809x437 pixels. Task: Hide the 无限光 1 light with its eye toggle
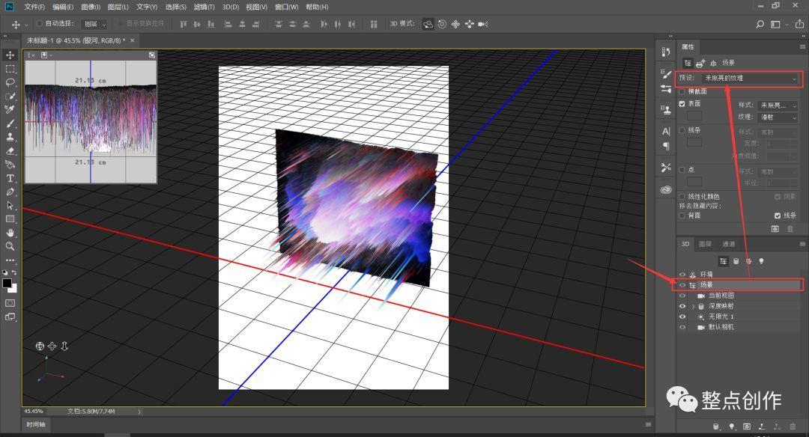(681, 316)
